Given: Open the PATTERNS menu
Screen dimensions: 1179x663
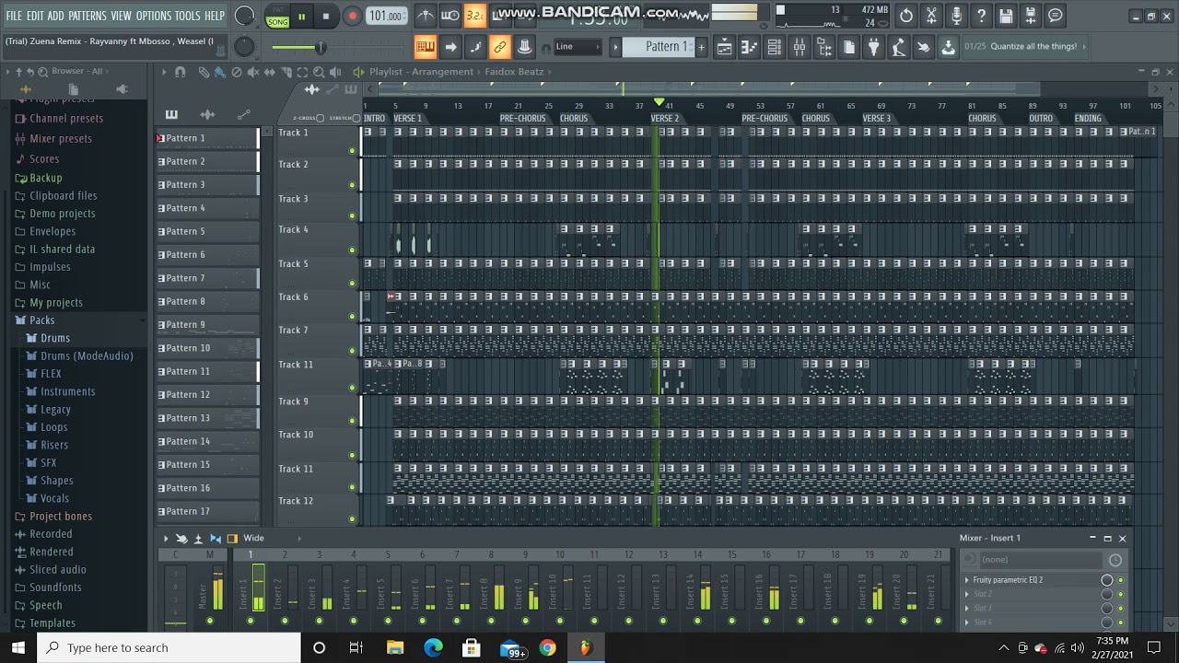Looking at the screenshot, I should click(87, 16).
